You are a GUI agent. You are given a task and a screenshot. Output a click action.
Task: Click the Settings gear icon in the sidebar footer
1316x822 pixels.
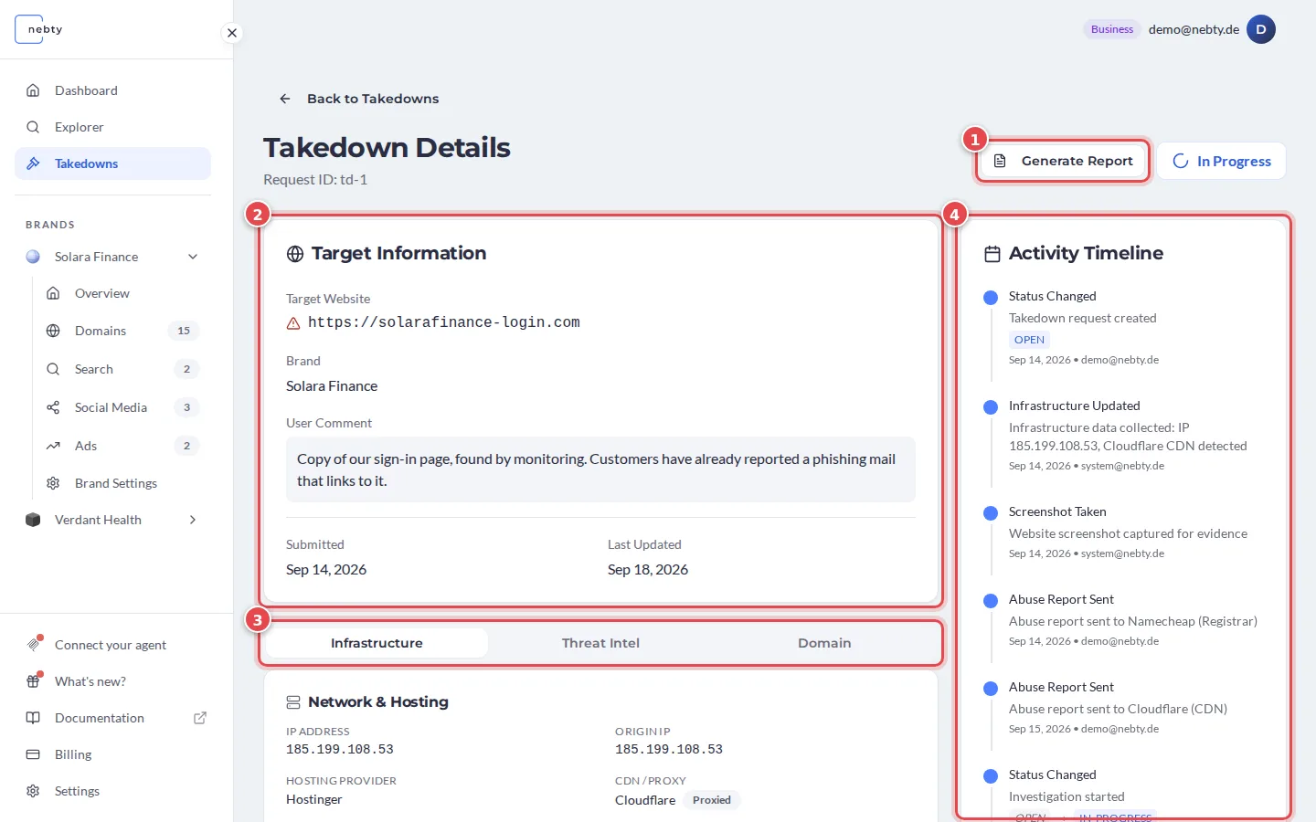click(33, 791)
